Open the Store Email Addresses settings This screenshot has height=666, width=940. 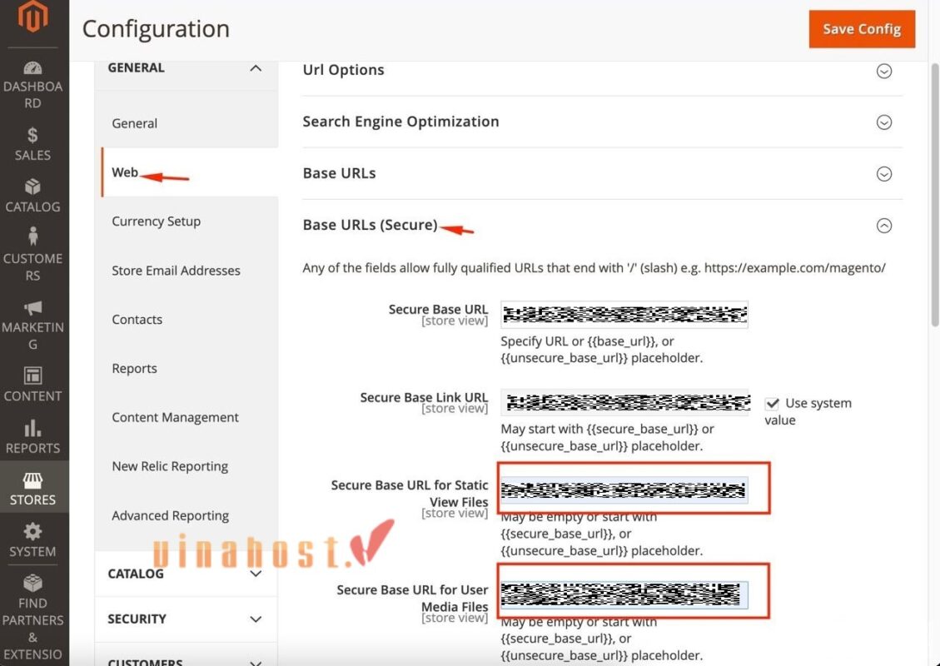pos(176,271)
